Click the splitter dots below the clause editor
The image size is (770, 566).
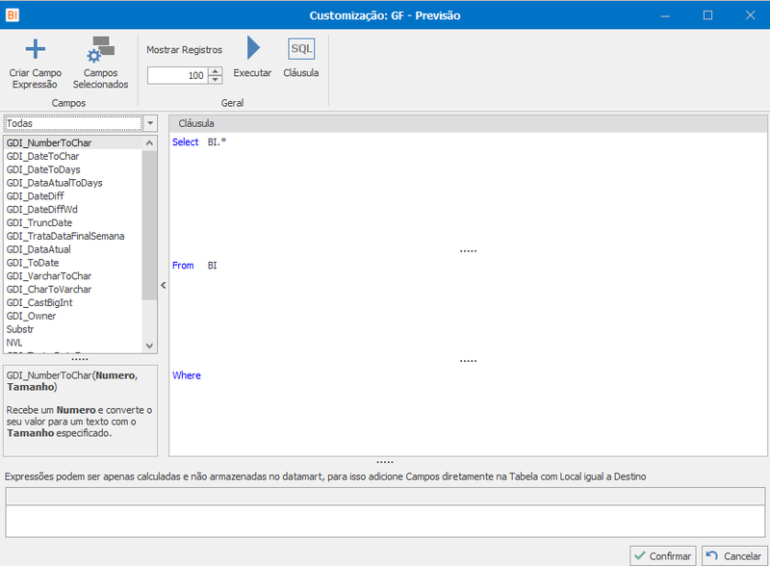coord(385,462)
